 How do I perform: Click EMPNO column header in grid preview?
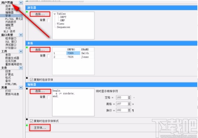(x=73, y=49)
